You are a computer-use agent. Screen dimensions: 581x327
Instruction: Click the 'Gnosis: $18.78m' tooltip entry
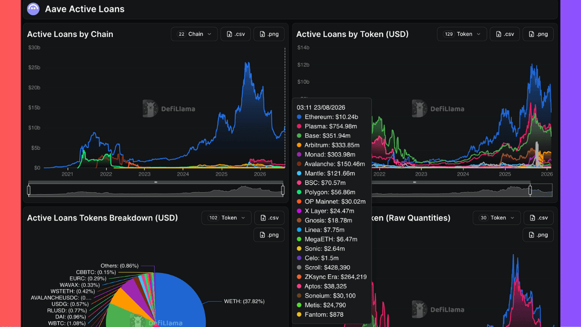[x=324, y=220]
